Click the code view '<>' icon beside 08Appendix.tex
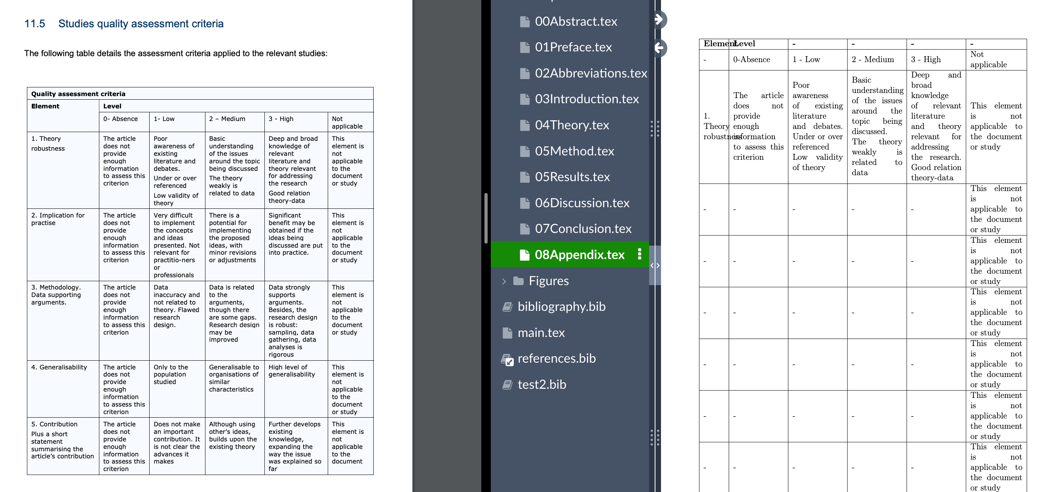The width and height of the screenshot is (1037, 492). [x=655, y=265]
